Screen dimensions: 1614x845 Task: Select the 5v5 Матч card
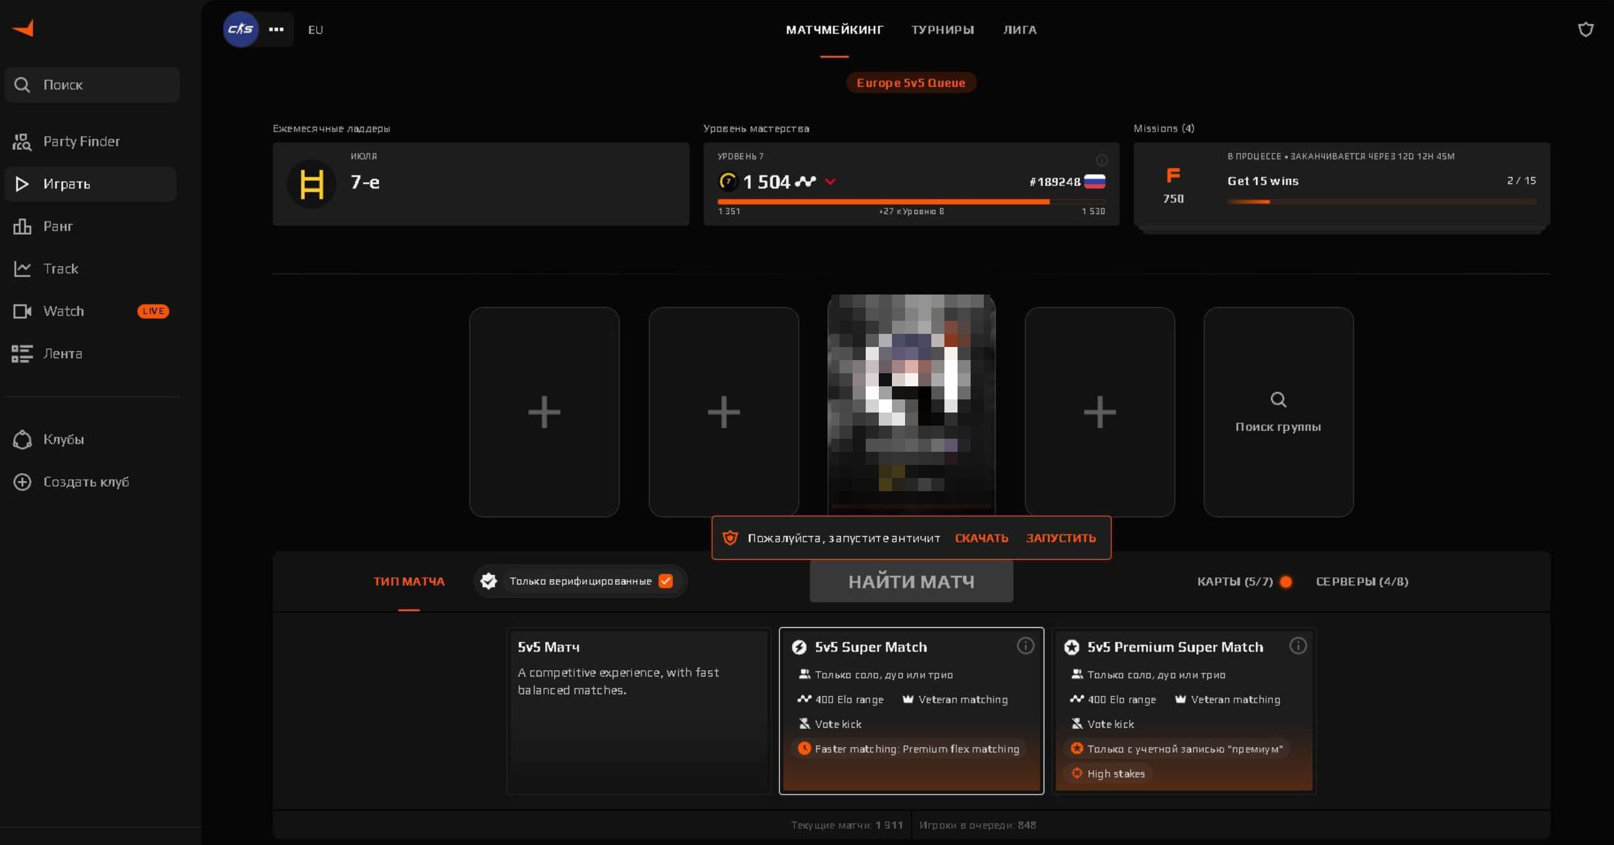coord(638,710)
